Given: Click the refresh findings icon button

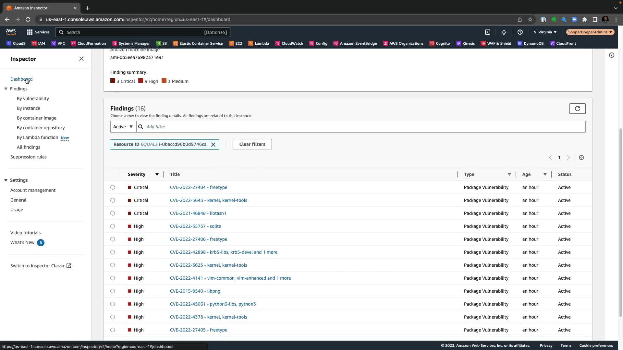Looking at the screenshot, I should pyautogui.click(x=577, y=109).
